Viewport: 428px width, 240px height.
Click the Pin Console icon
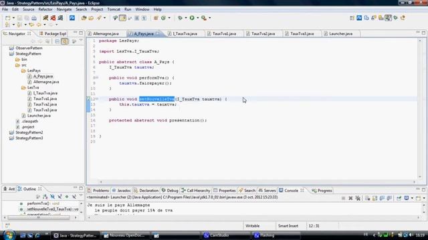coord(399,199)
